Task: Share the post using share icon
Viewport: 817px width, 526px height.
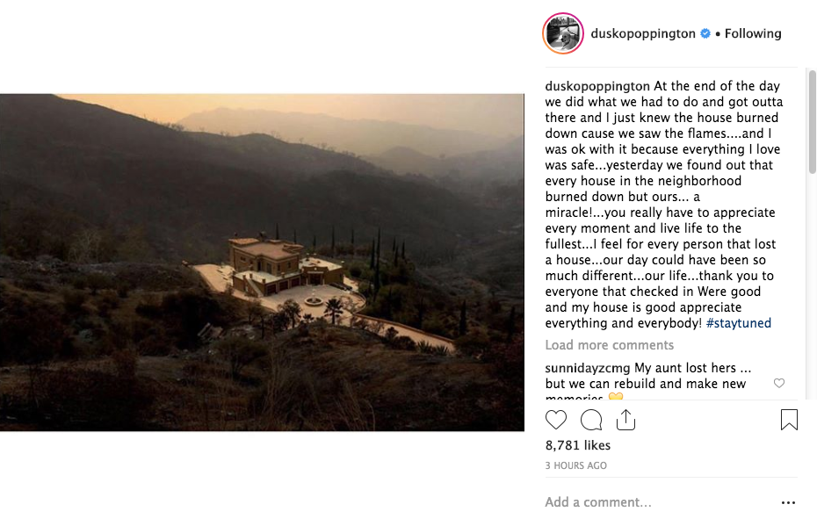Action: pos(625,420)
